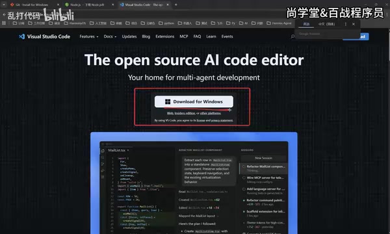Image resolution: width=390 pixels, height=234 pixels.
Task: Close the Git - Install for Windows tab
Action: pos(58,5)
